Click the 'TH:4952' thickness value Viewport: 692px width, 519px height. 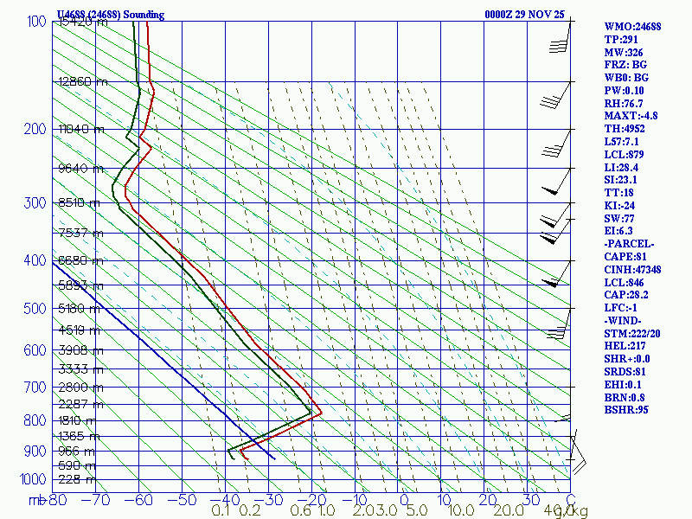click(x=625, y=129)
